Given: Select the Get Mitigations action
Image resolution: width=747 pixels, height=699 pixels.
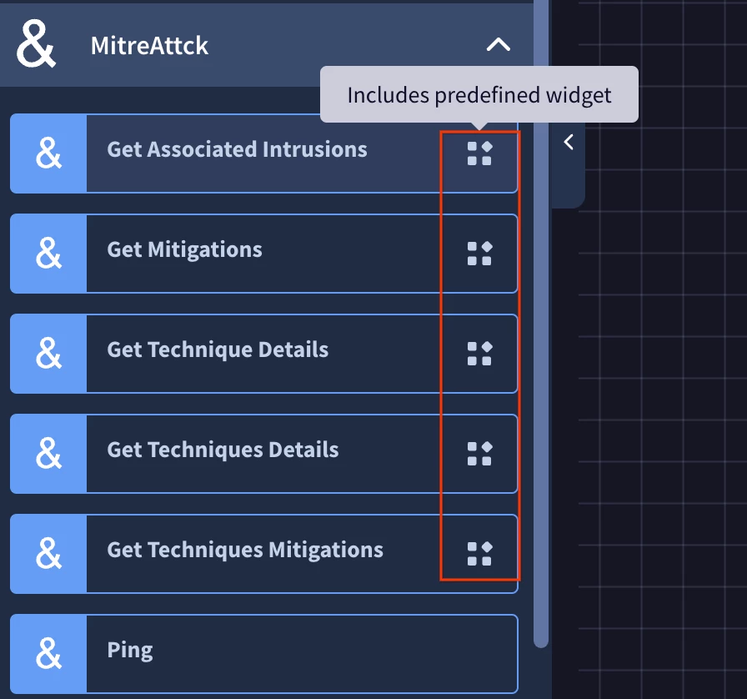Looking at the screenshot, I should click(x=264, y=254).
